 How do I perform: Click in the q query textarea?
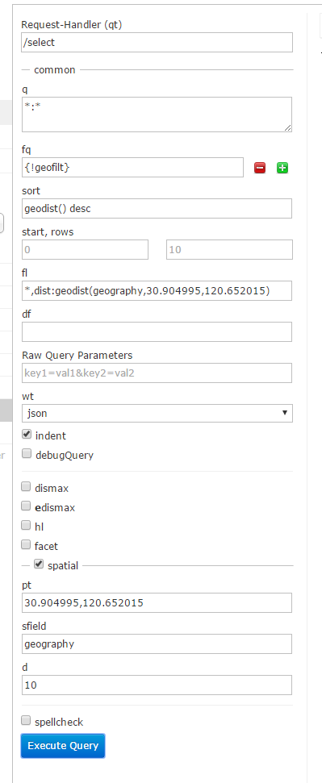[157, 115]
